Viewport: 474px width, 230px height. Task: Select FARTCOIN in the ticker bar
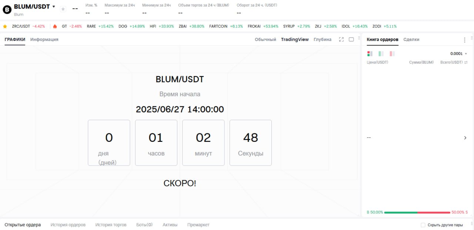click(x=226, y=26)
